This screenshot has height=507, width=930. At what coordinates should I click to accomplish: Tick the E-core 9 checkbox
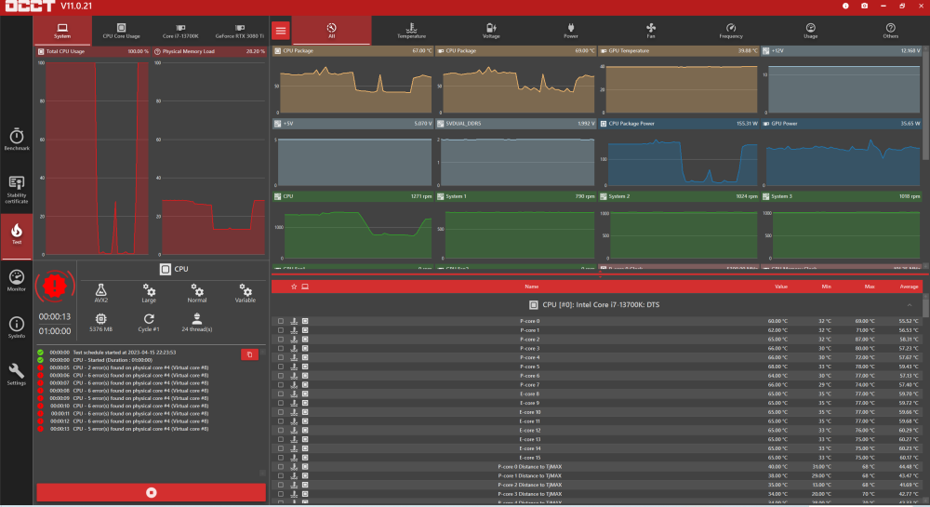(281, 403)
